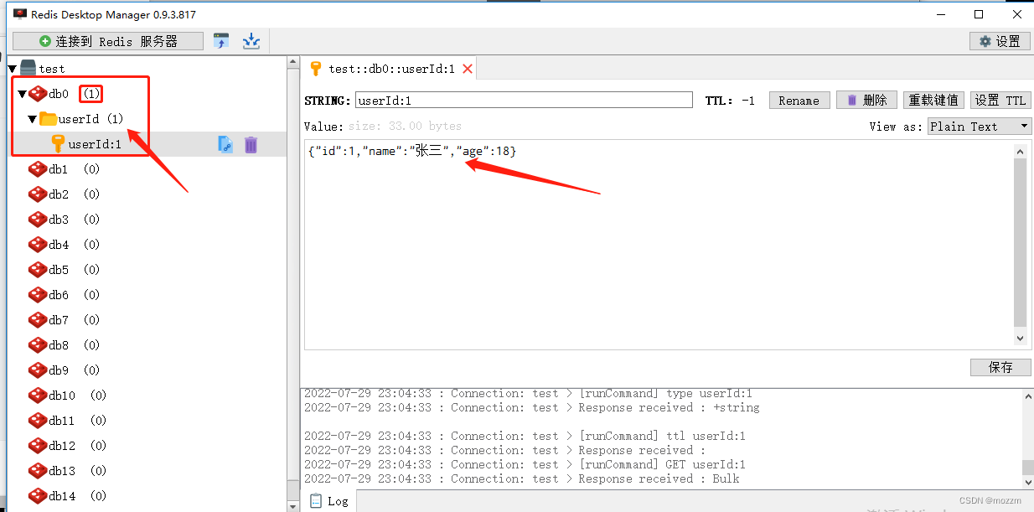Click the key name field showing userId:1

pos(524,101)
